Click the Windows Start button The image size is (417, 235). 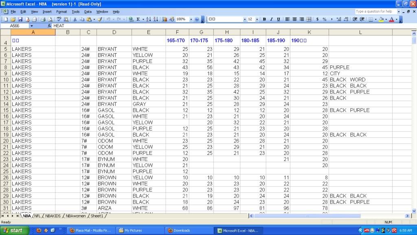14,230
